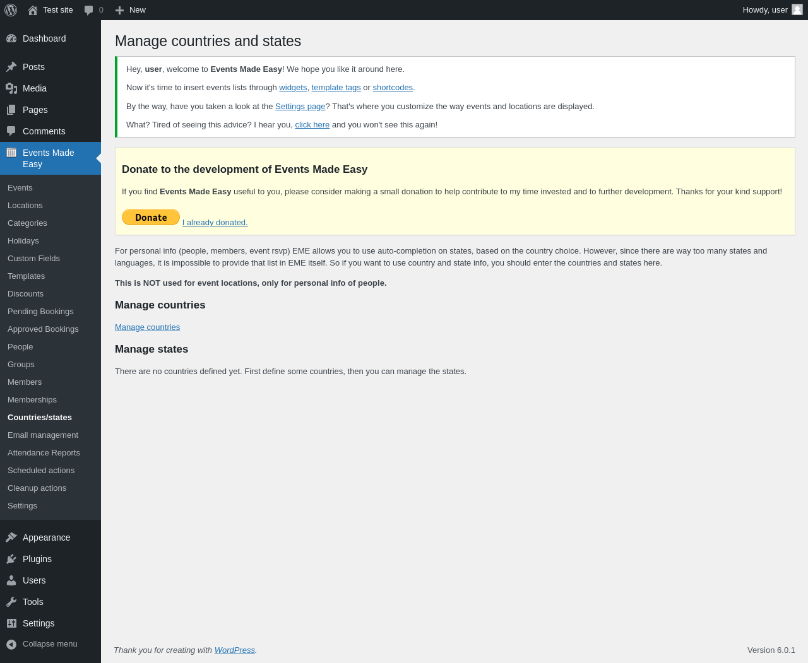The image size is (808, 663).
Task: Click the WordPress logo icon
Action: (x=11, y=10)
